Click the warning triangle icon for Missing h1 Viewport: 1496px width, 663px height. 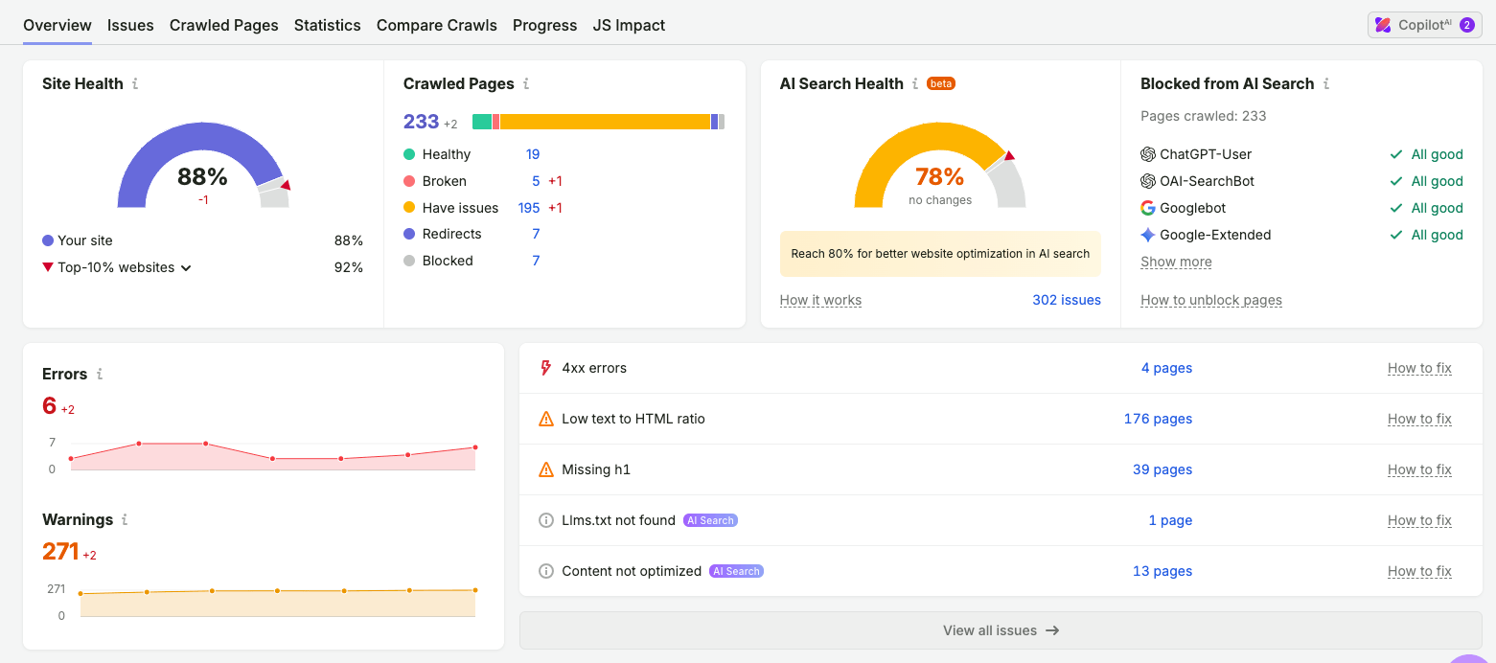coord(546,469)
